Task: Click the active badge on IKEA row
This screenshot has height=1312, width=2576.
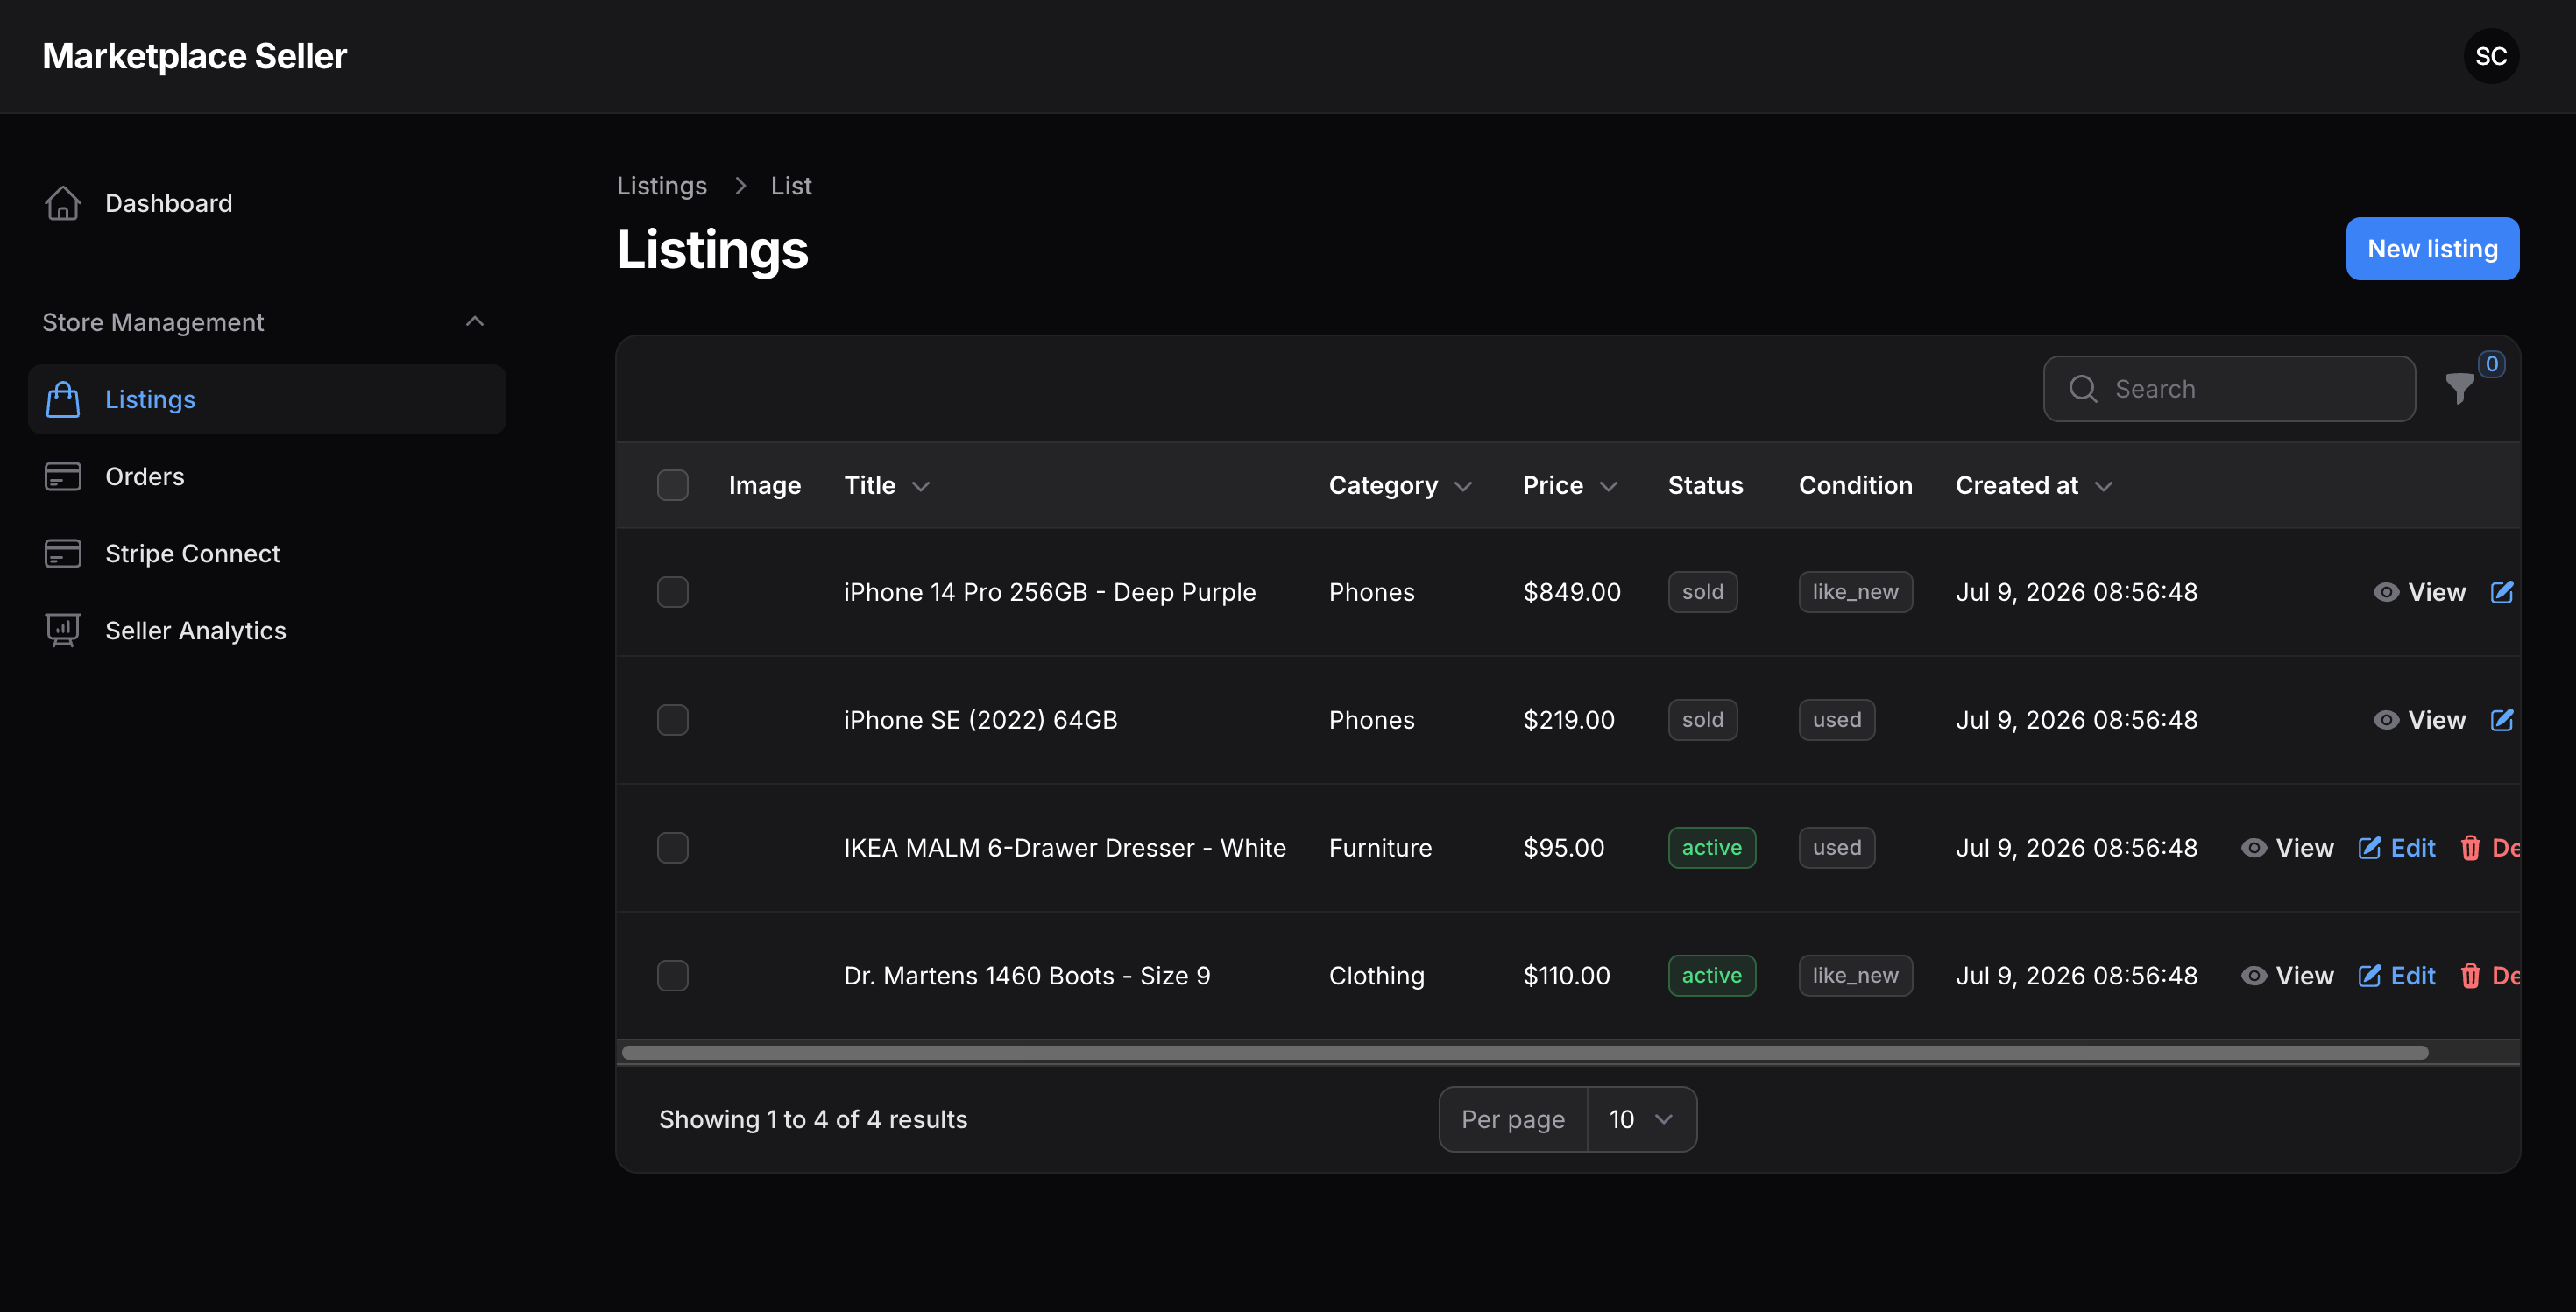Action: tap(1711, 847)
